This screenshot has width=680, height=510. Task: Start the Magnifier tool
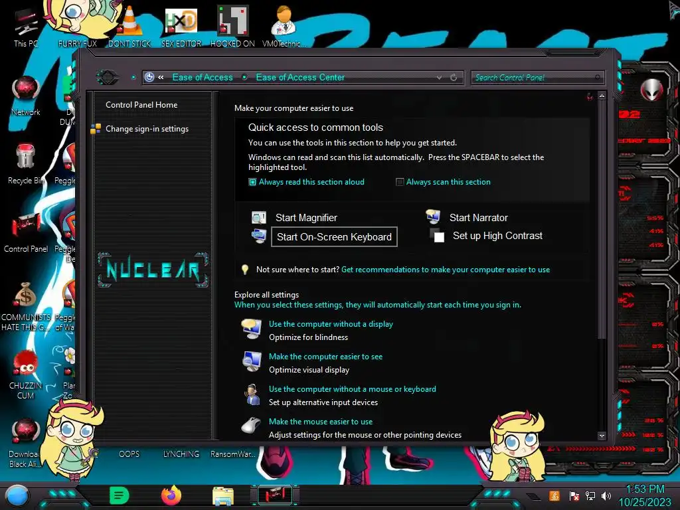pos(306,218)
